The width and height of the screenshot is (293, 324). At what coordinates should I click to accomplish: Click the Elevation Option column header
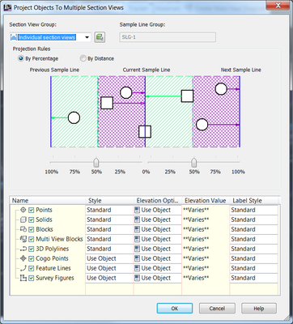point(158,201)
